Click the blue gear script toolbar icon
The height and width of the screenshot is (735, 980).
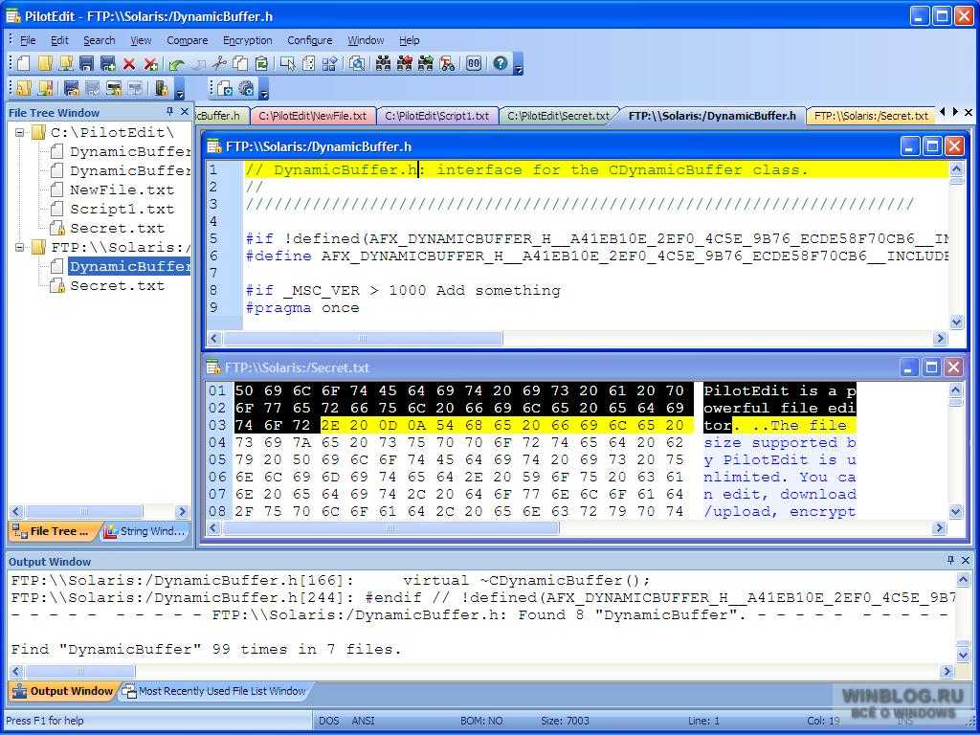(x=246, y=89)
